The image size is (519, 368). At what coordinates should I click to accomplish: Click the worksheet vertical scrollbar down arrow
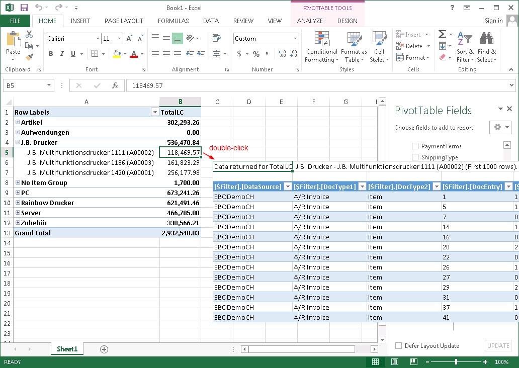pyautogui.click(x=382, y=339)
